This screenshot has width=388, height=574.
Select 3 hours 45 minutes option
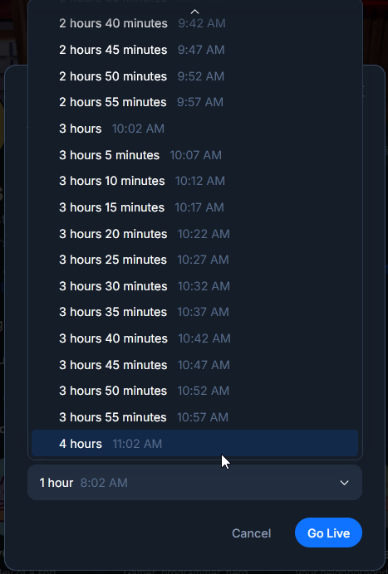click(x=194, y=365)
